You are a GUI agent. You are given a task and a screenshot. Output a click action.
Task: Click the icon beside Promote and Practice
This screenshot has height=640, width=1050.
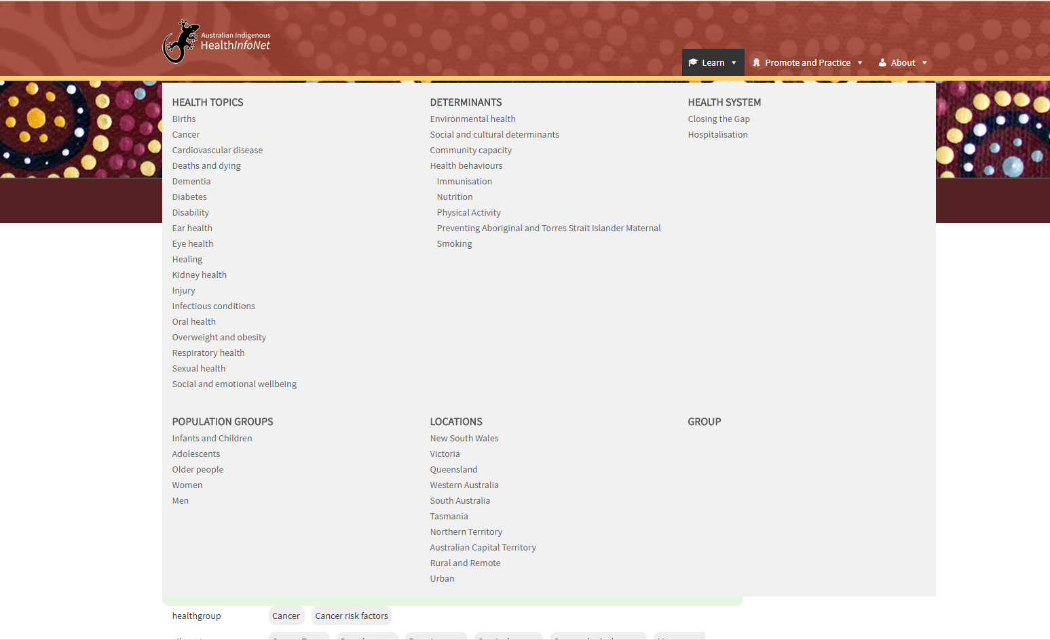point(756,62)
